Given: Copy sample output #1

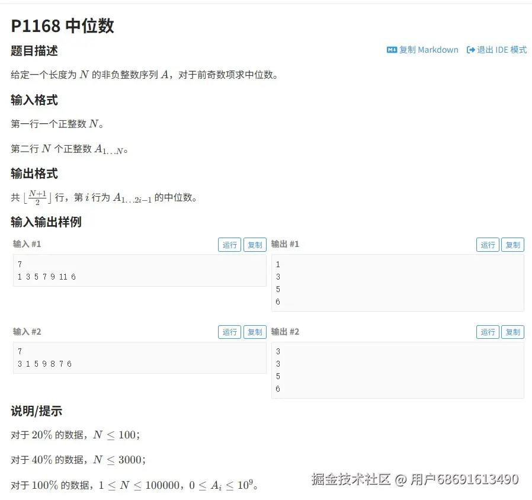Looking at the screenshot, I should point(512,244).
